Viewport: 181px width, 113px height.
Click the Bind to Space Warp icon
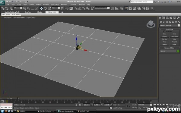coord(11,8)
